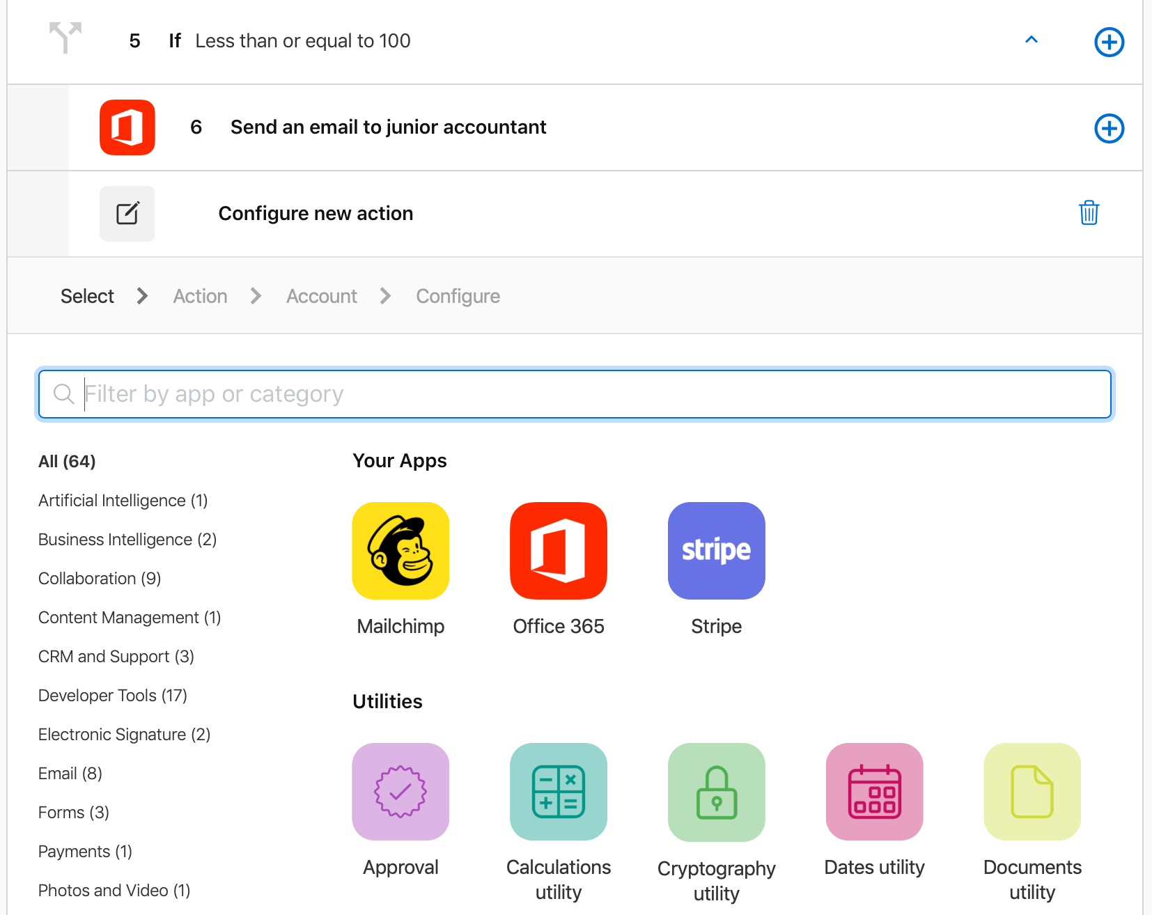Image resolution: width=1152 pixels, height=915 pixels.
Task: Click the branch condition icon on step 5
Action: tap(65, 38)
